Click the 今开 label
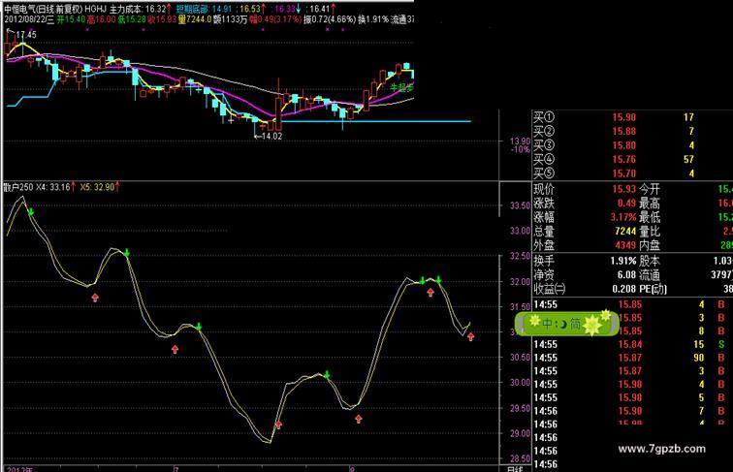This screenshot has width=733, height=472. pyautogui.click(x=650, y=189)
